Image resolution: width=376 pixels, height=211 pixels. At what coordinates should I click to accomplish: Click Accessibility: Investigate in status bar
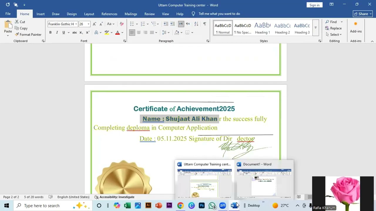[114, 197]
